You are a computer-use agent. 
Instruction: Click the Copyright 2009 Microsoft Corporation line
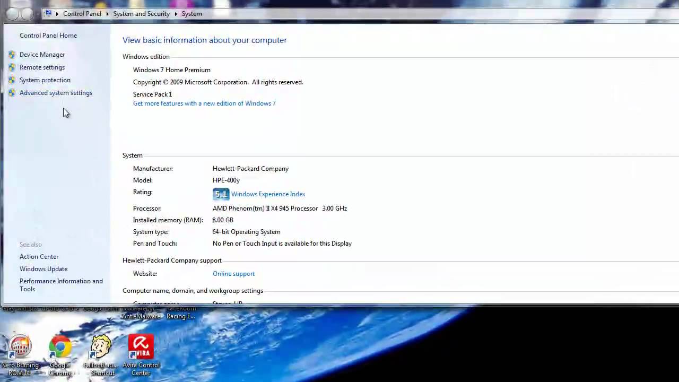coord(218,82)
